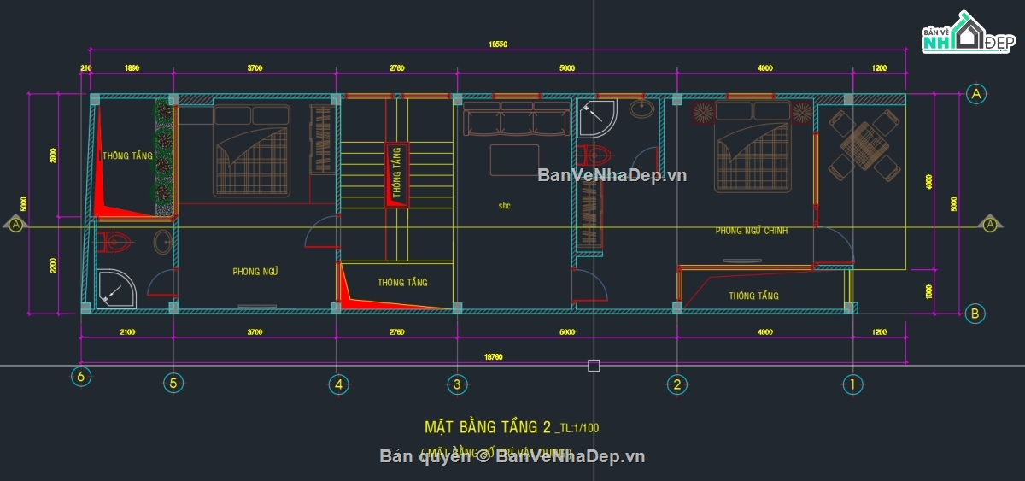Click grid axis bubble 4
Image resolution: width=1025 pixels, height=481 pixels.
click(x=338, y=384)
